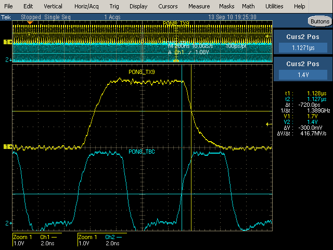Open the Help menu
The height and width of the screenshot is (250, 333).
point(300,6)
